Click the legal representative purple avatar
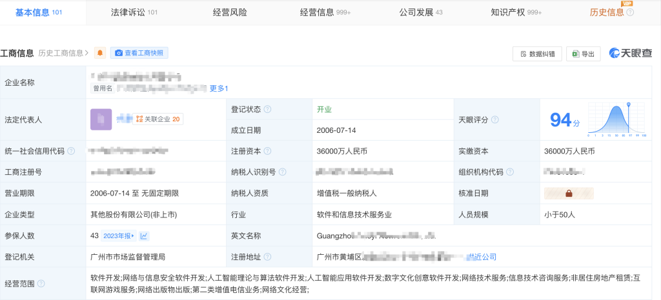The height and width of the screenshot is (300, 661). pyautogui.click(x=101, y=119)
